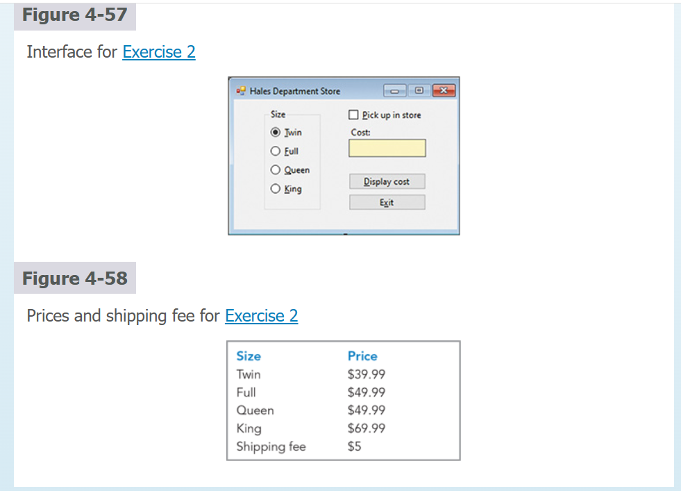Close the Hales Department Store window
Viewport: 681px width, 491px height.
coord(442,90)
